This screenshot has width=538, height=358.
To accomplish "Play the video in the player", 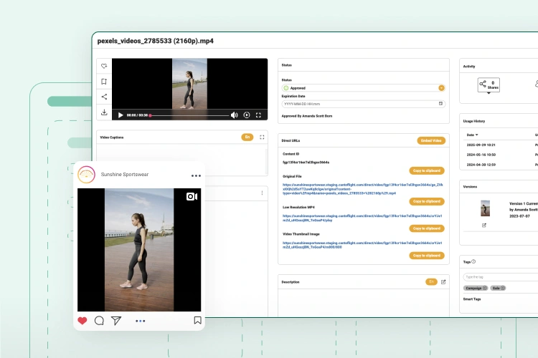I will pos(121,115).
